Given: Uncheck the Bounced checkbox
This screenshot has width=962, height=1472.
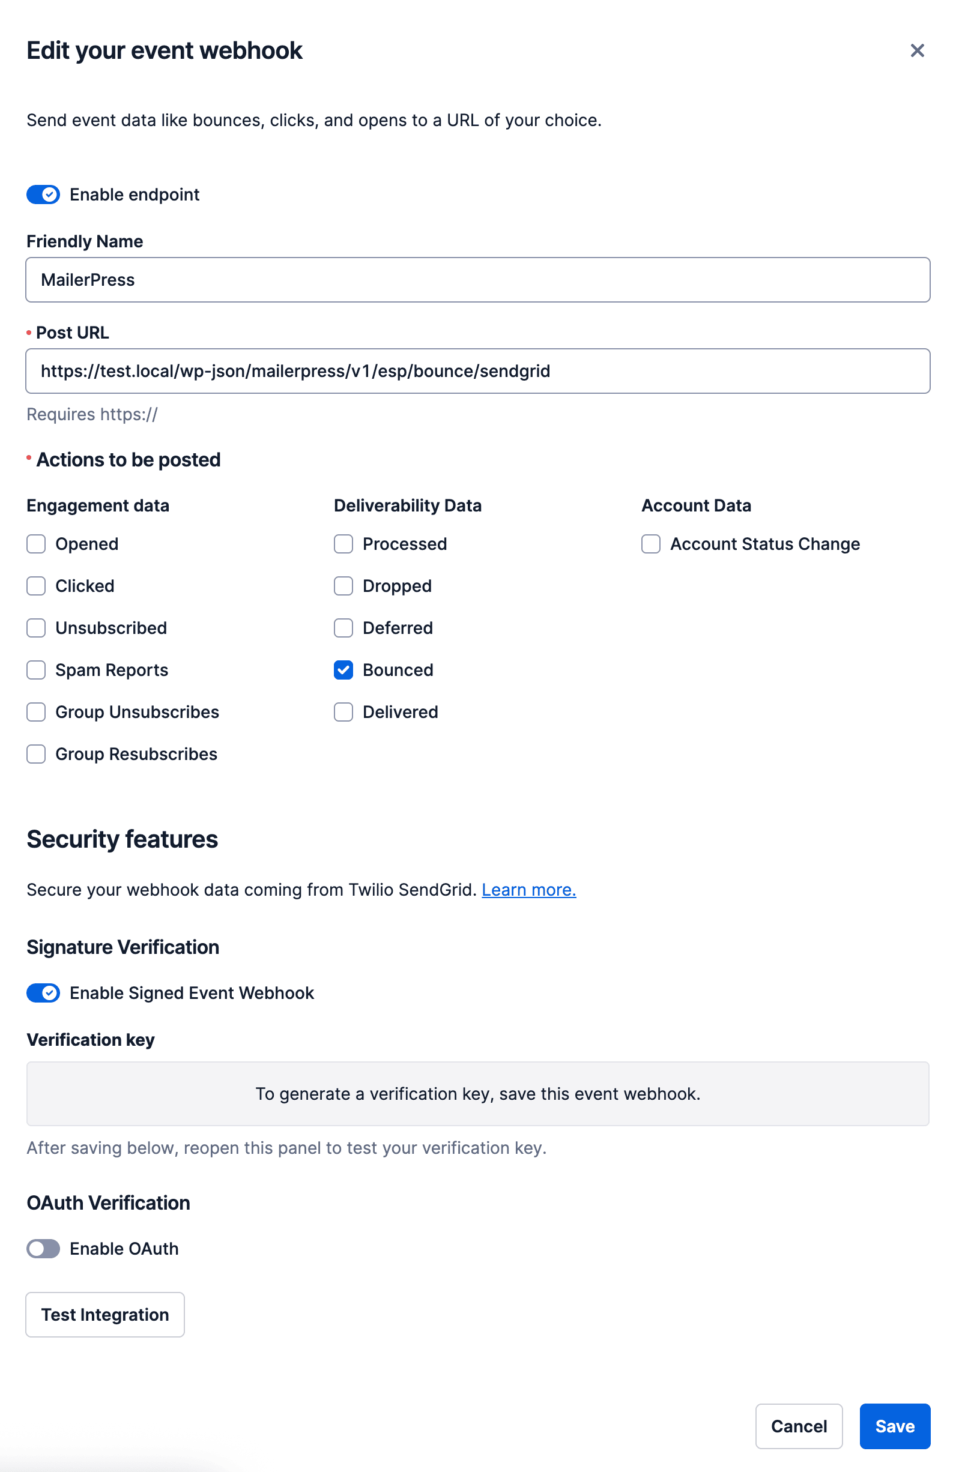Looking at the screenshot, I should pyautogui.click(x=343, y=670).
